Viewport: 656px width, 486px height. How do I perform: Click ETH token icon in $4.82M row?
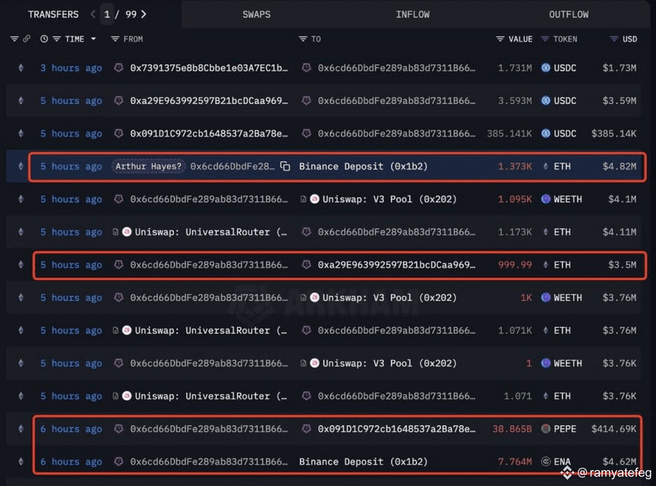click(546, 166)
